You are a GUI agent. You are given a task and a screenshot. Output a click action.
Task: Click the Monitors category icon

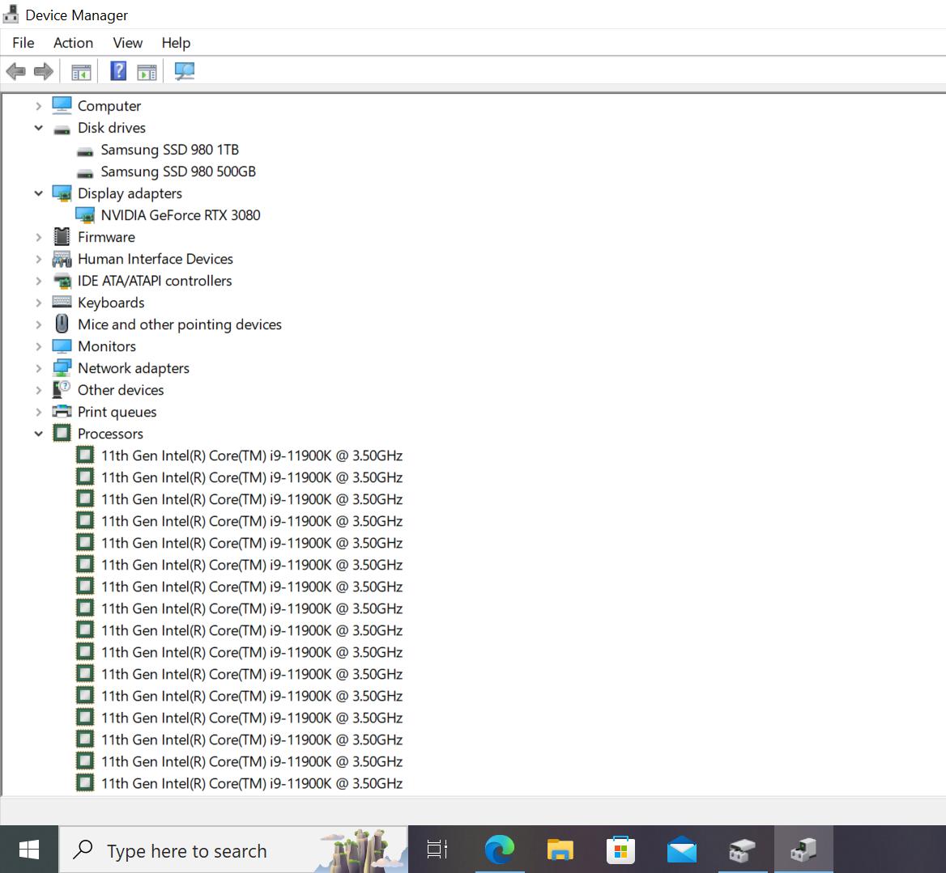(62, 345)
